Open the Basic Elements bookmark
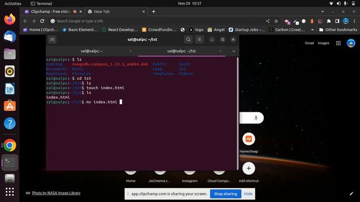Screen dimensions: 360x202 (x=80, y=30)
